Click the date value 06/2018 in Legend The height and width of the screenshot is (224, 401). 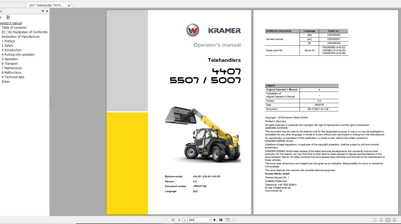[x=319, y=105]
